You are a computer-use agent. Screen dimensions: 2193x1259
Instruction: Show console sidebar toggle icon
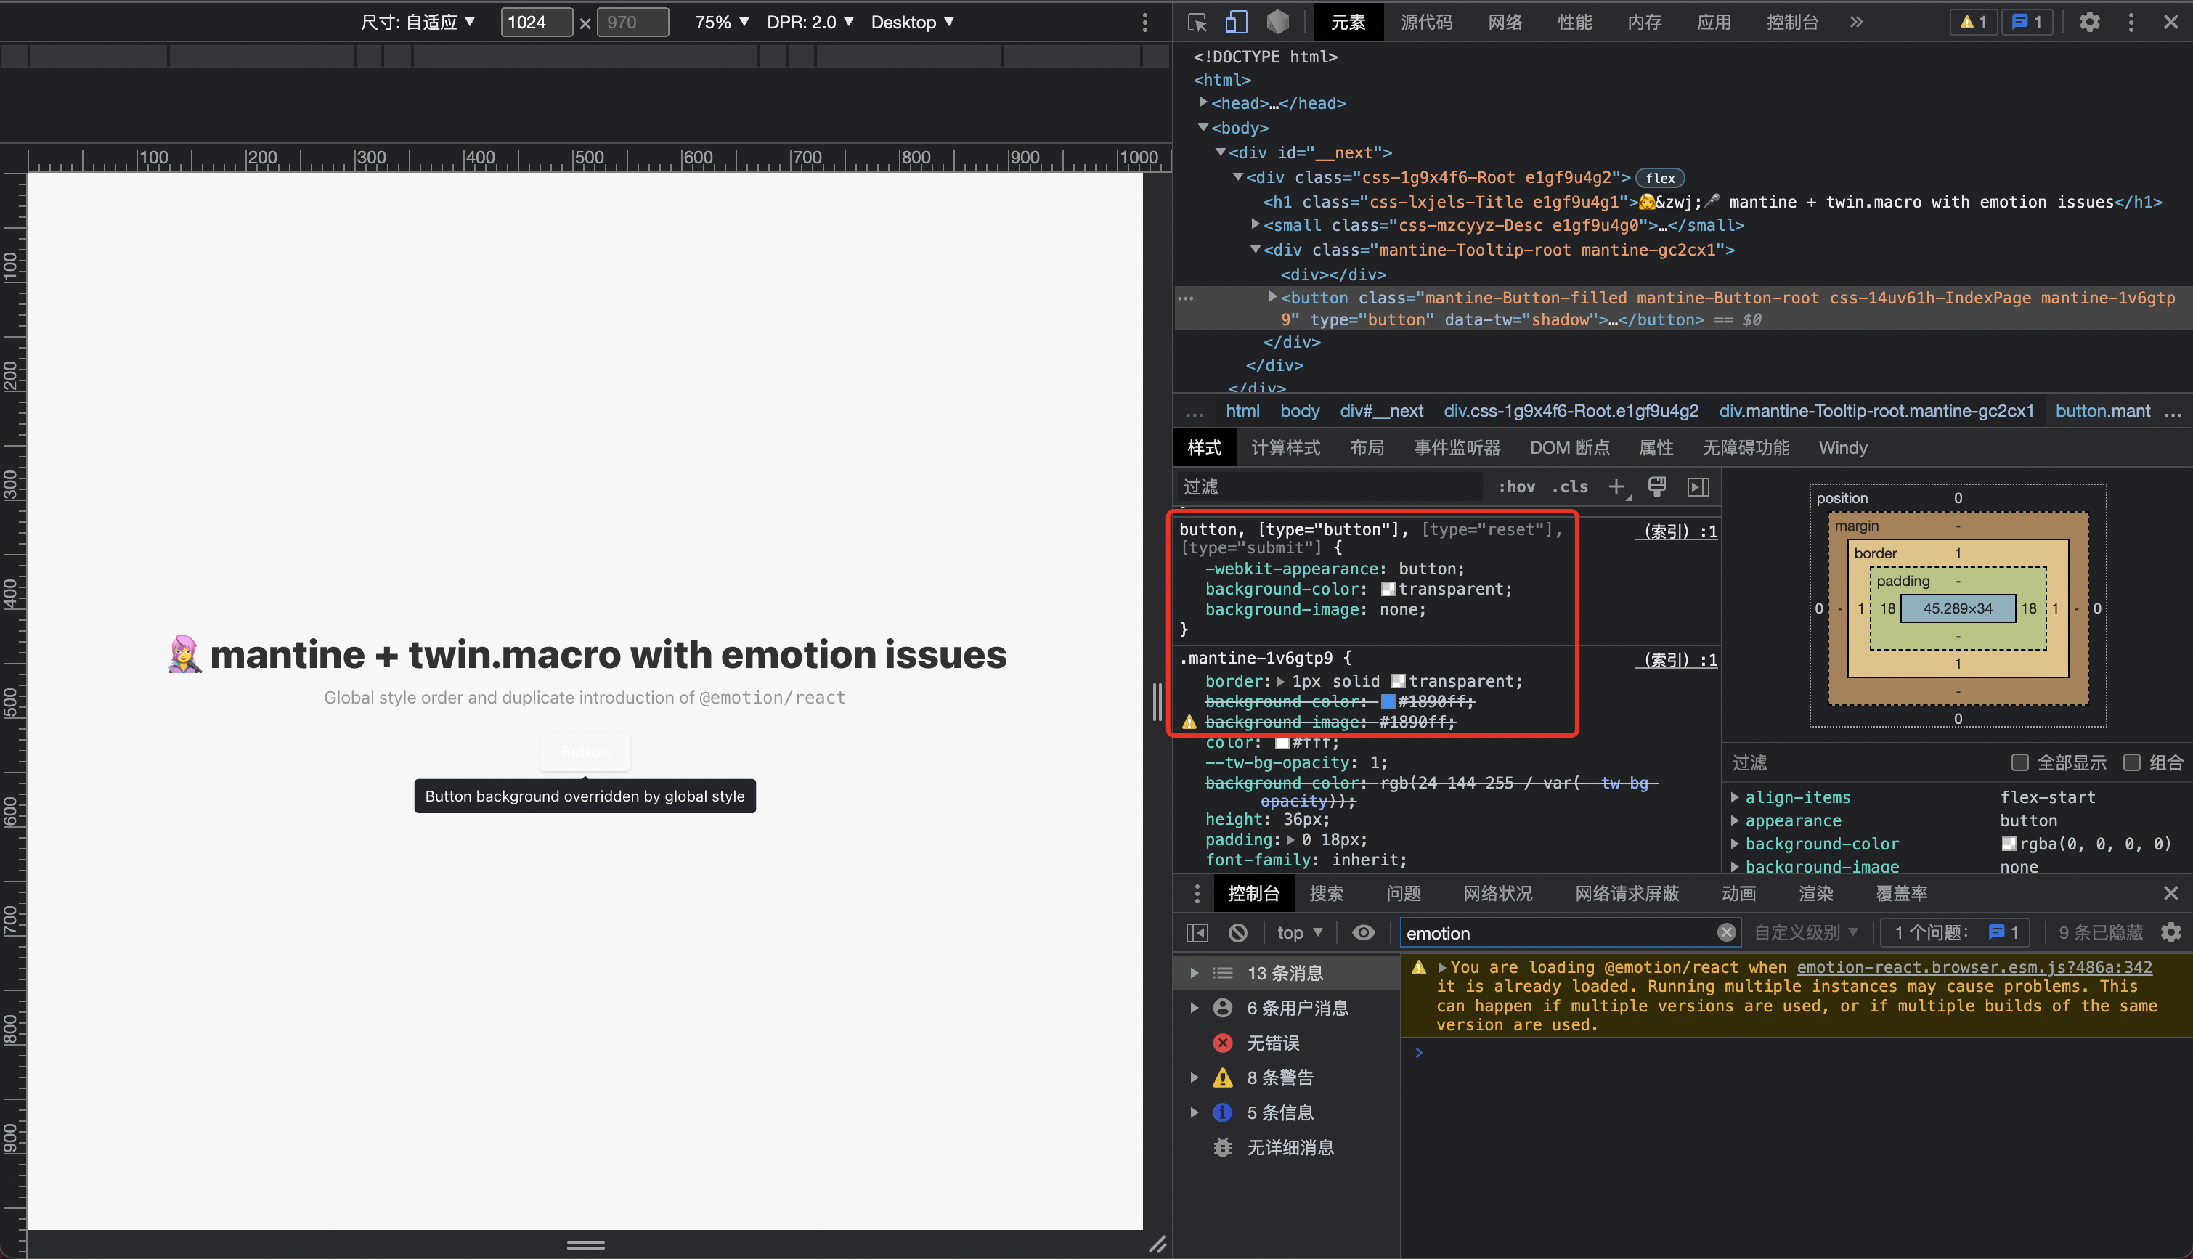[x=1197, y=932]
